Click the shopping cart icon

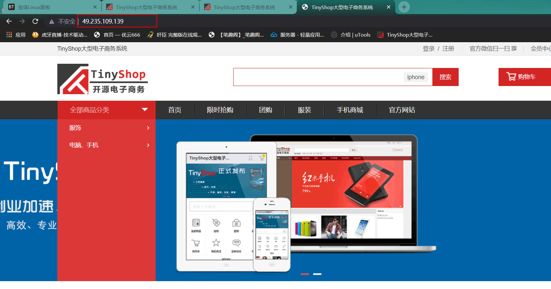coord(511,76)
